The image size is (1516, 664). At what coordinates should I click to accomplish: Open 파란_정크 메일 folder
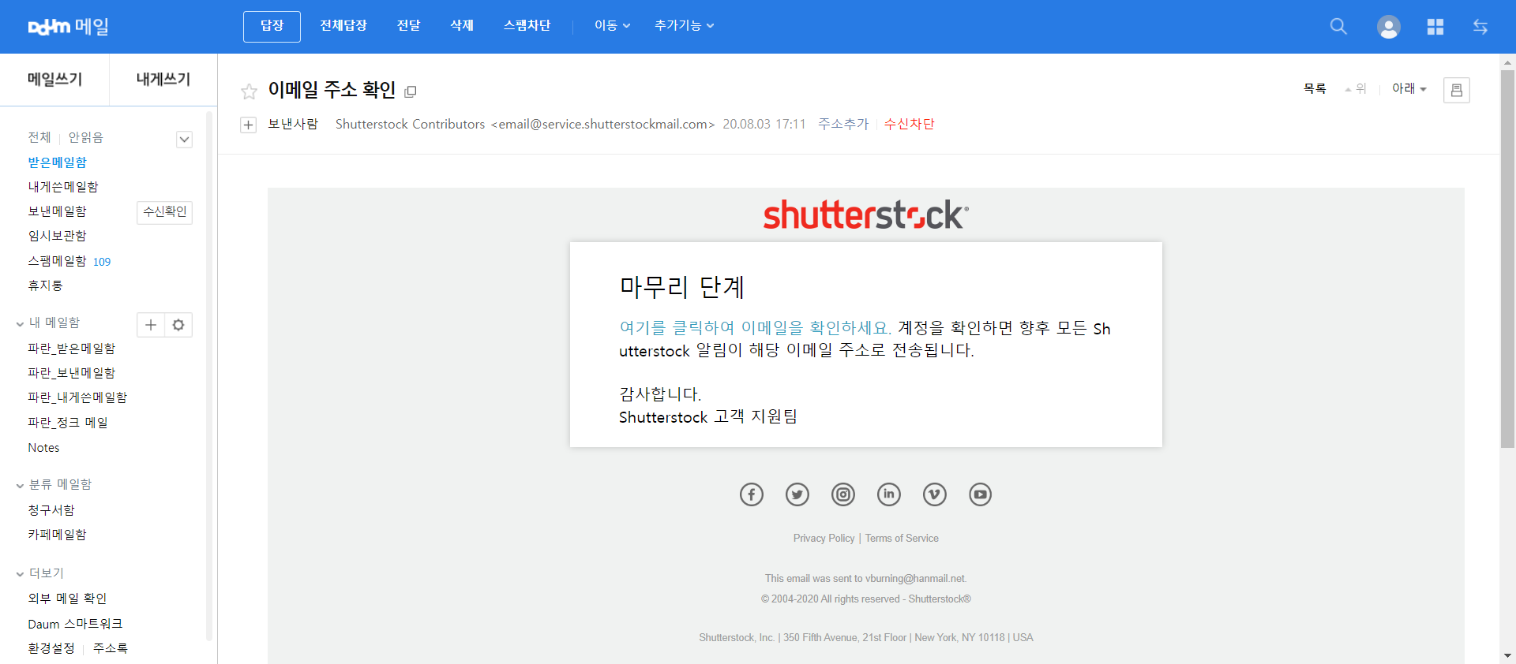[x=68, y=423]
